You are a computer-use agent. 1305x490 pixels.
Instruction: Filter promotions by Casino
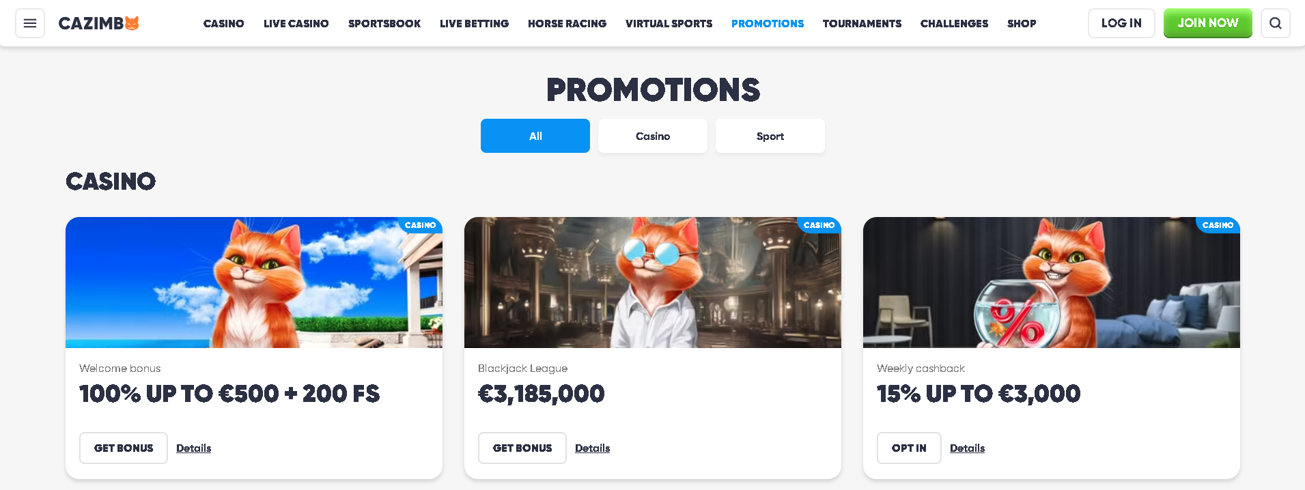pos(653,136)
